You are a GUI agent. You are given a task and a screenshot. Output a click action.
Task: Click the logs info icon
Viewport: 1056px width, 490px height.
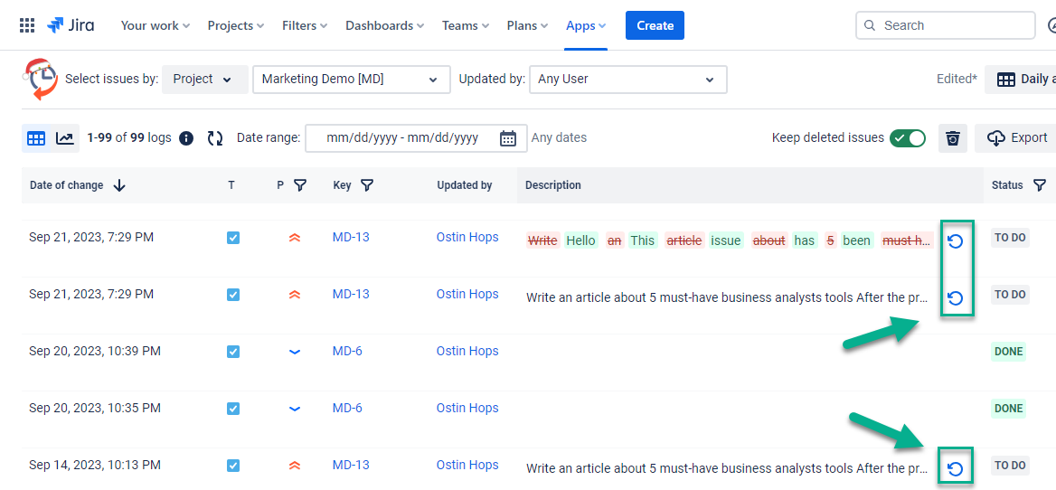point(186,138)
